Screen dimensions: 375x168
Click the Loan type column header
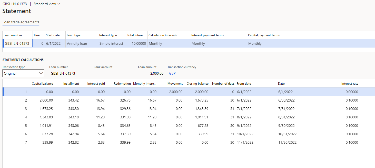(x=74, y=35)
